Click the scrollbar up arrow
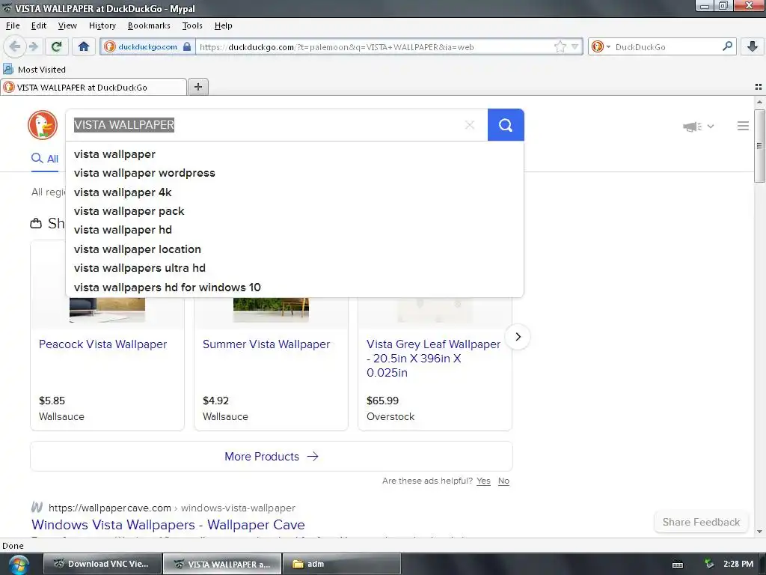Viewport: 766px width, 575px height. pos(759,102)
